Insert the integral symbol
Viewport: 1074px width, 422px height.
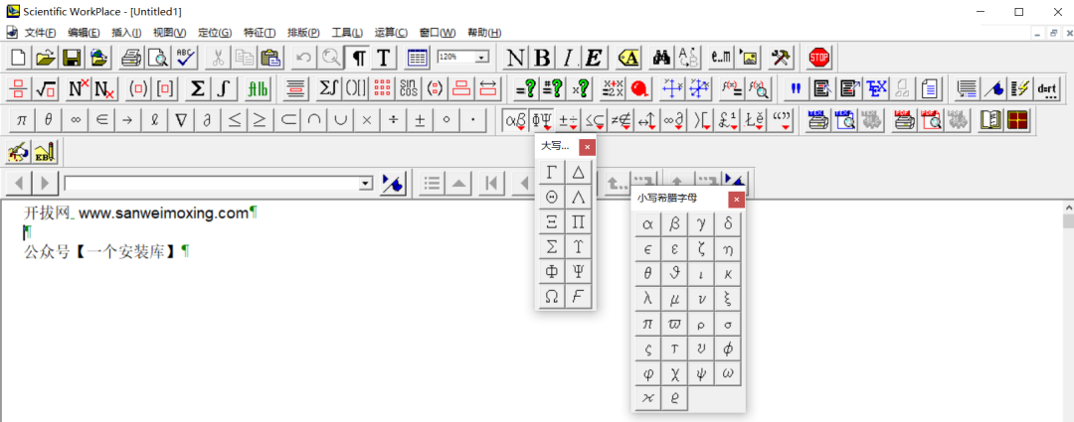click(224, 88)
